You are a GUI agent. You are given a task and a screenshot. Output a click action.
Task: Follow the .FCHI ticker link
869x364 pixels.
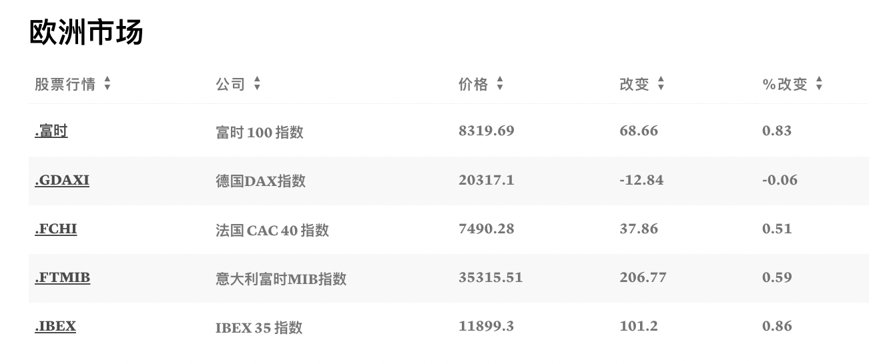coord(56,229)
